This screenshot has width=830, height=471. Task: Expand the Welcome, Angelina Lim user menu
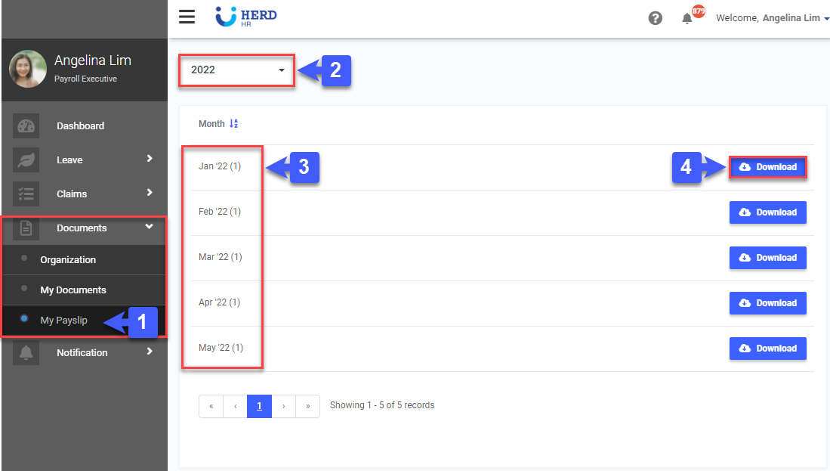click(772, 18)
